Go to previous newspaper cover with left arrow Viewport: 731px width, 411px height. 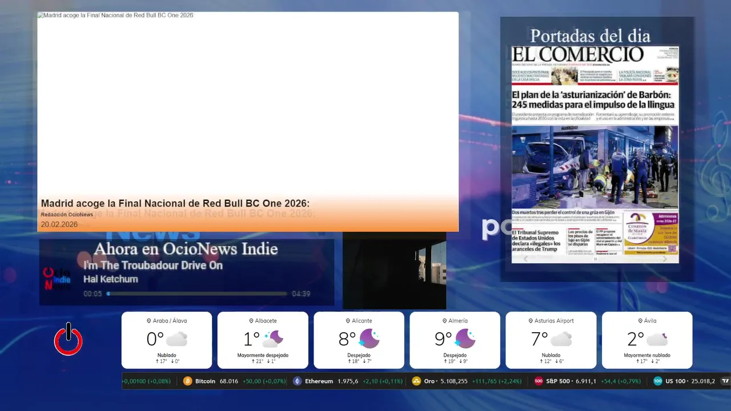526,259
